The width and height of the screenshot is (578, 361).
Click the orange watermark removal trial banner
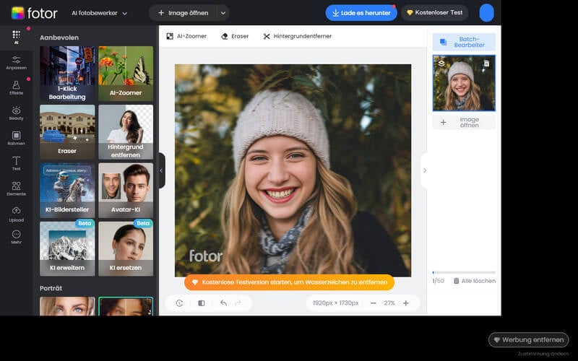pyautogui.click(x=290, y=282)
